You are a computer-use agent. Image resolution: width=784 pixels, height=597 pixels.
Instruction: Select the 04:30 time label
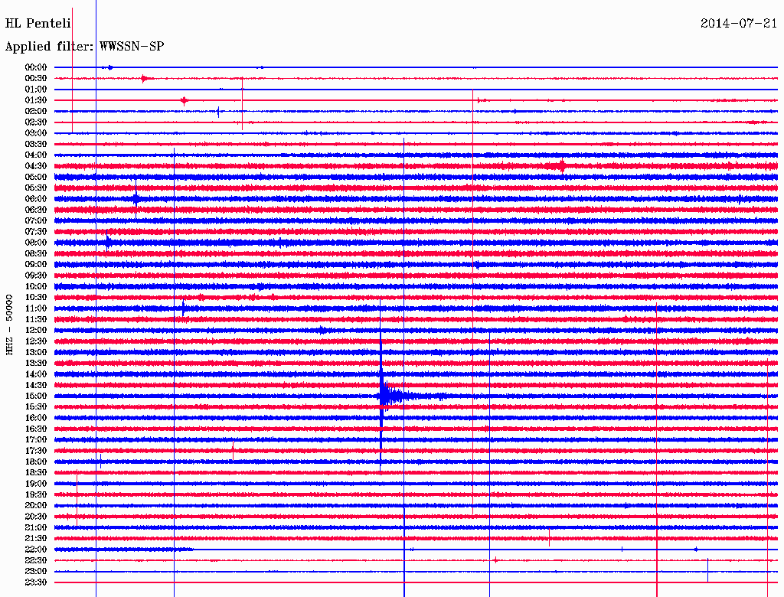(35, 166)
